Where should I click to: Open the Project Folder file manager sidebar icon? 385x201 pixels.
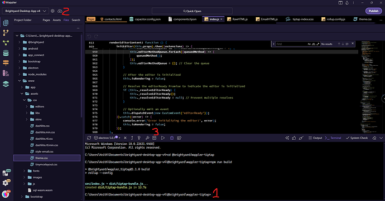(x=6, y=23)
